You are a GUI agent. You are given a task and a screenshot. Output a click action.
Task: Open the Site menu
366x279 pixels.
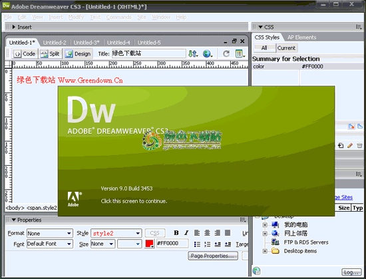click(142, 17)
